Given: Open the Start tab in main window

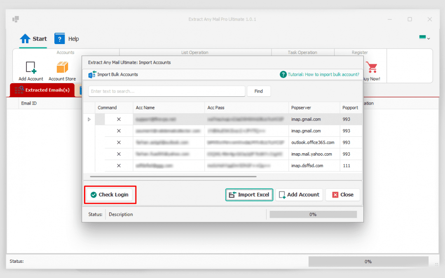Looking at the screenshot, I should [33, 39].
